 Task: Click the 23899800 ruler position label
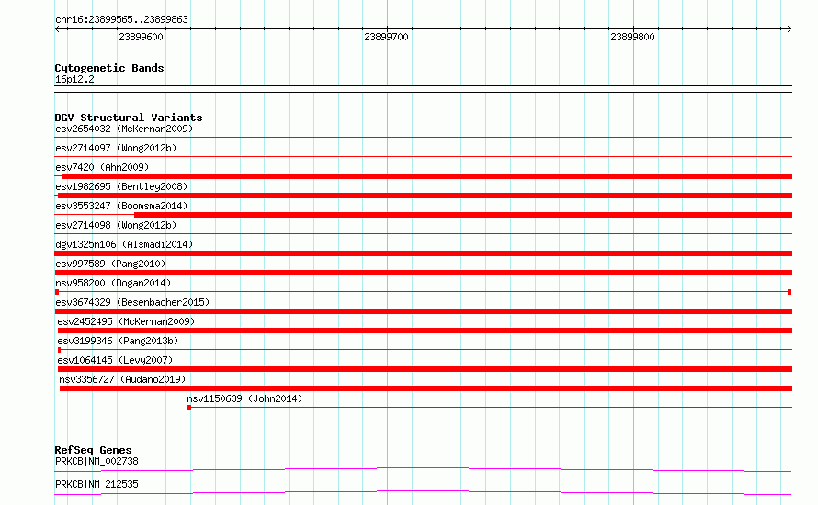[632, 37]
